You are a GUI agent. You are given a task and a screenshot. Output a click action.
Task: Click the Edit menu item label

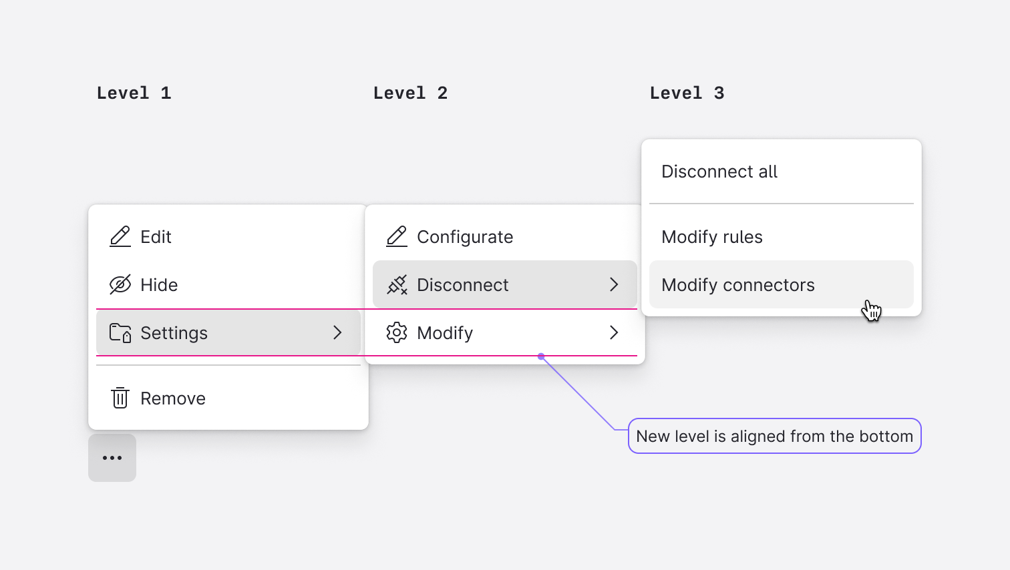pos(156,237)
